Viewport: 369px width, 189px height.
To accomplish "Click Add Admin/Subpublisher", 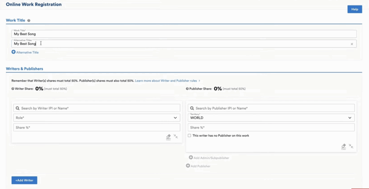I will point(209,158).
